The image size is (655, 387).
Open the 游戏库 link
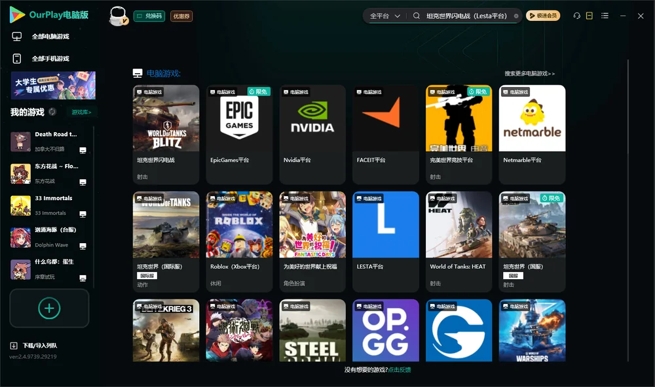coord(81,112)
